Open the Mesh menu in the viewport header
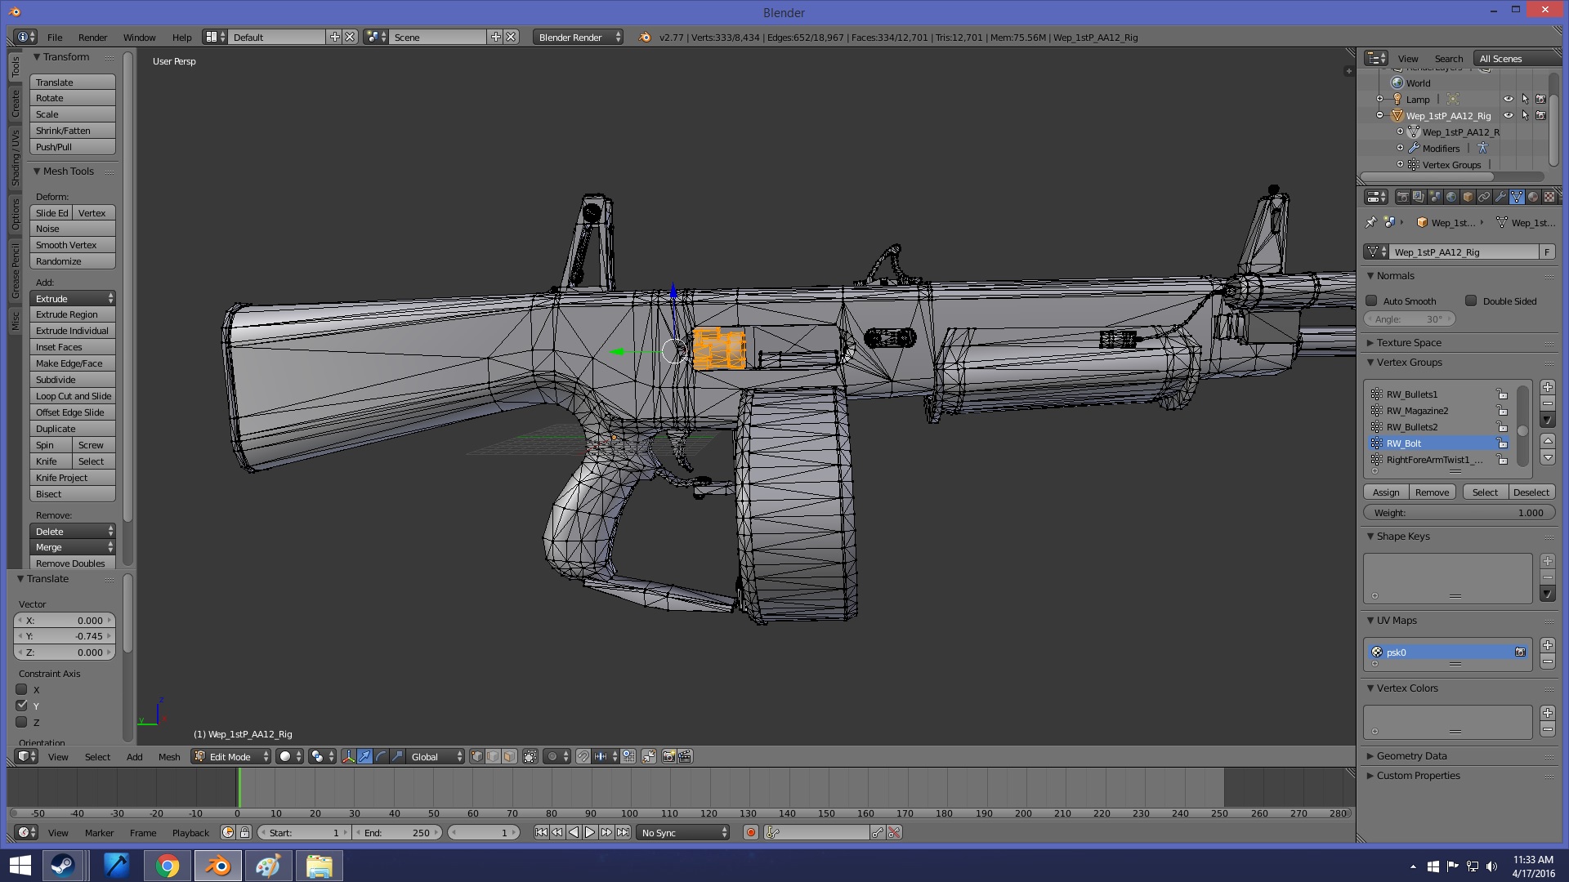Image resolution: width=1569 pixels, height=882 pixels. click(169, 756)
